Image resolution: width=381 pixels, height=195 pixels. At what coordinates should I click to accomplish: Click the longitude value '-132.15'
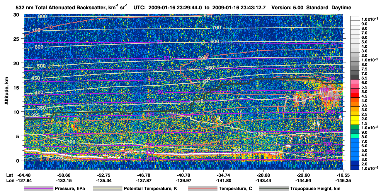(x=64, y=180)
